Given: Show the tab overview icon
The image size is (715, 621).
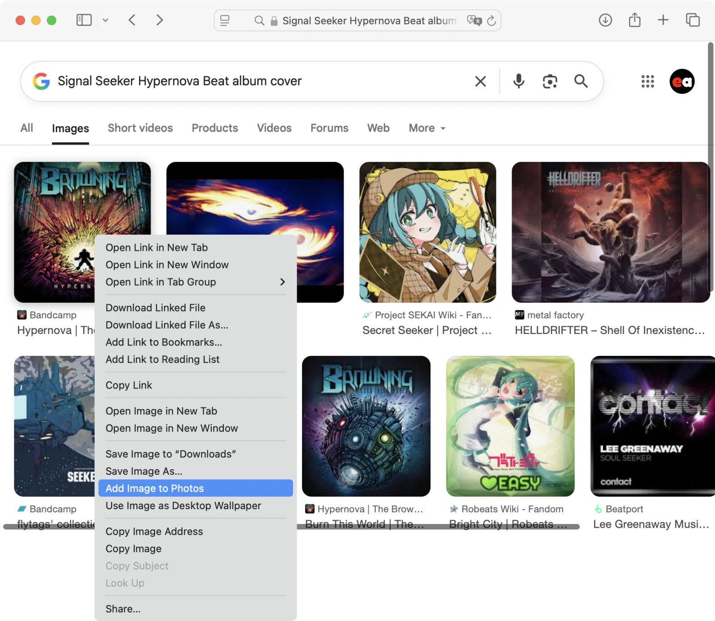Looking at the screenshot, I should pos(693,20).
